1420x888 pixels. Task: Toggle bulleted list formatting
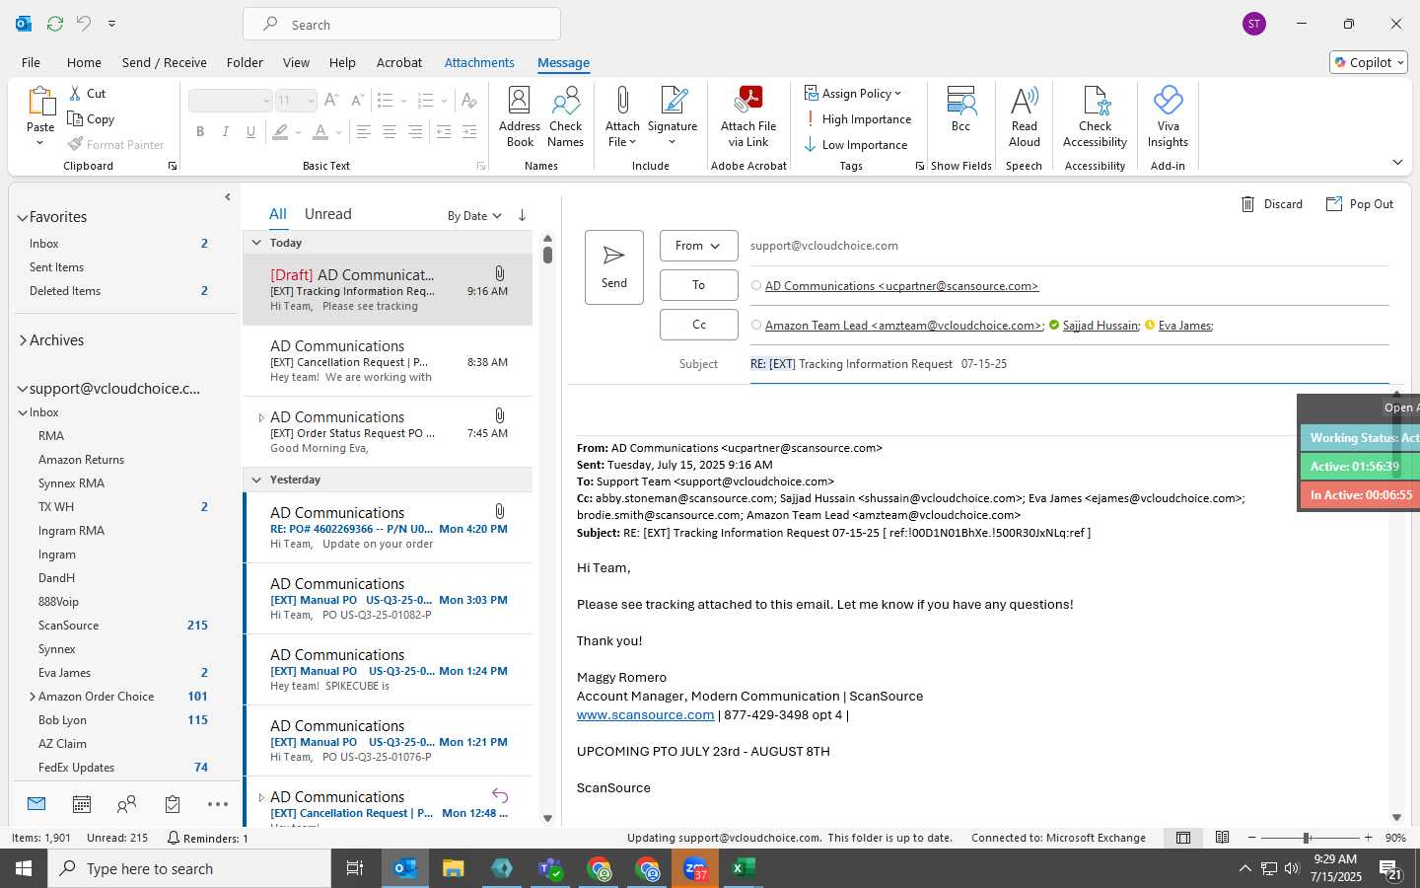pos(385,101)
